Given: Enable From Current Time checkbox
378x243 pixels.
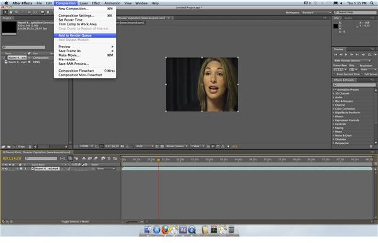Looking at the screenshot, I should [335, 74].
